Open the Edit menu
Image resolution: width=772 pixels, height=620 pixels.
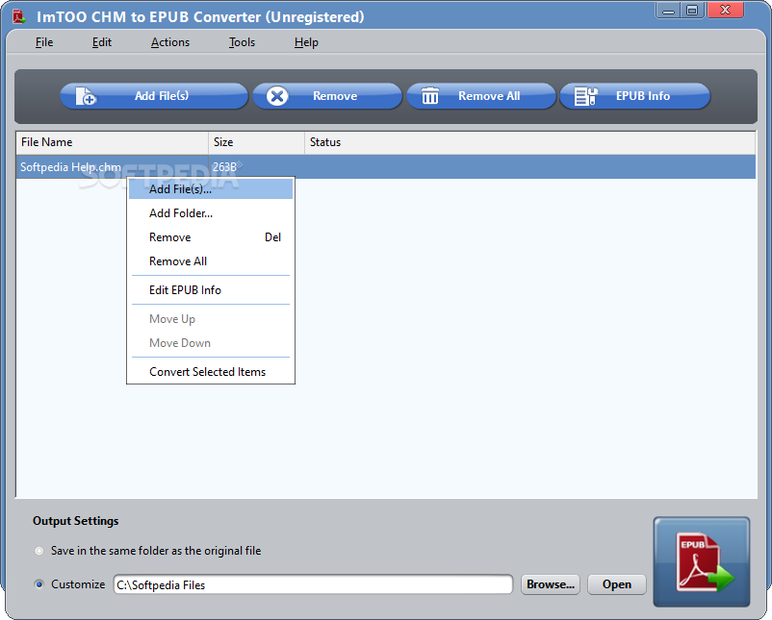pyautogui.click(x=102, y=42)
